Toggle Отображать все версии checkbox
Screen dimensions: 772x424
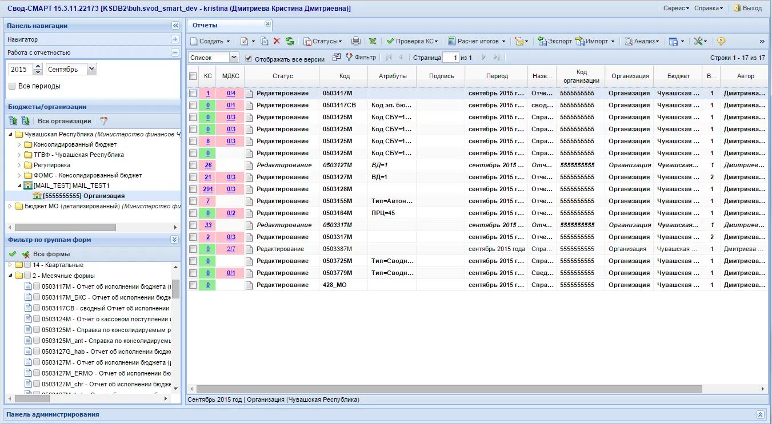tap(249, 58)
